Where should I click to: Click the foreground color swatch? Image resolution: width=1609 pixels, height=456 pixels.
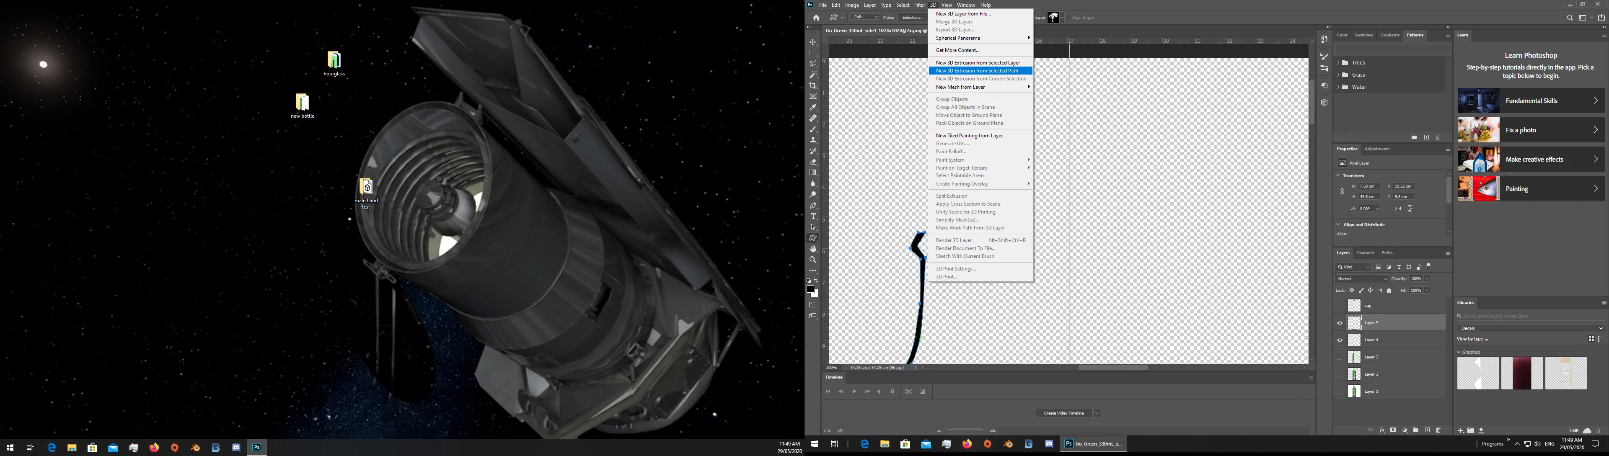coord(810,289)
